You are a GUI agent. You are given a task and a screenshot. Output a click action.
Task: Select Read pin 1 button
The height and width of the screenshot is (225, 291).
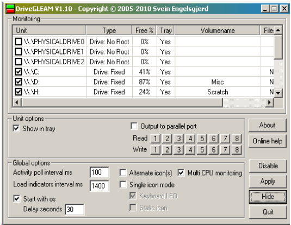pos(156,138)
